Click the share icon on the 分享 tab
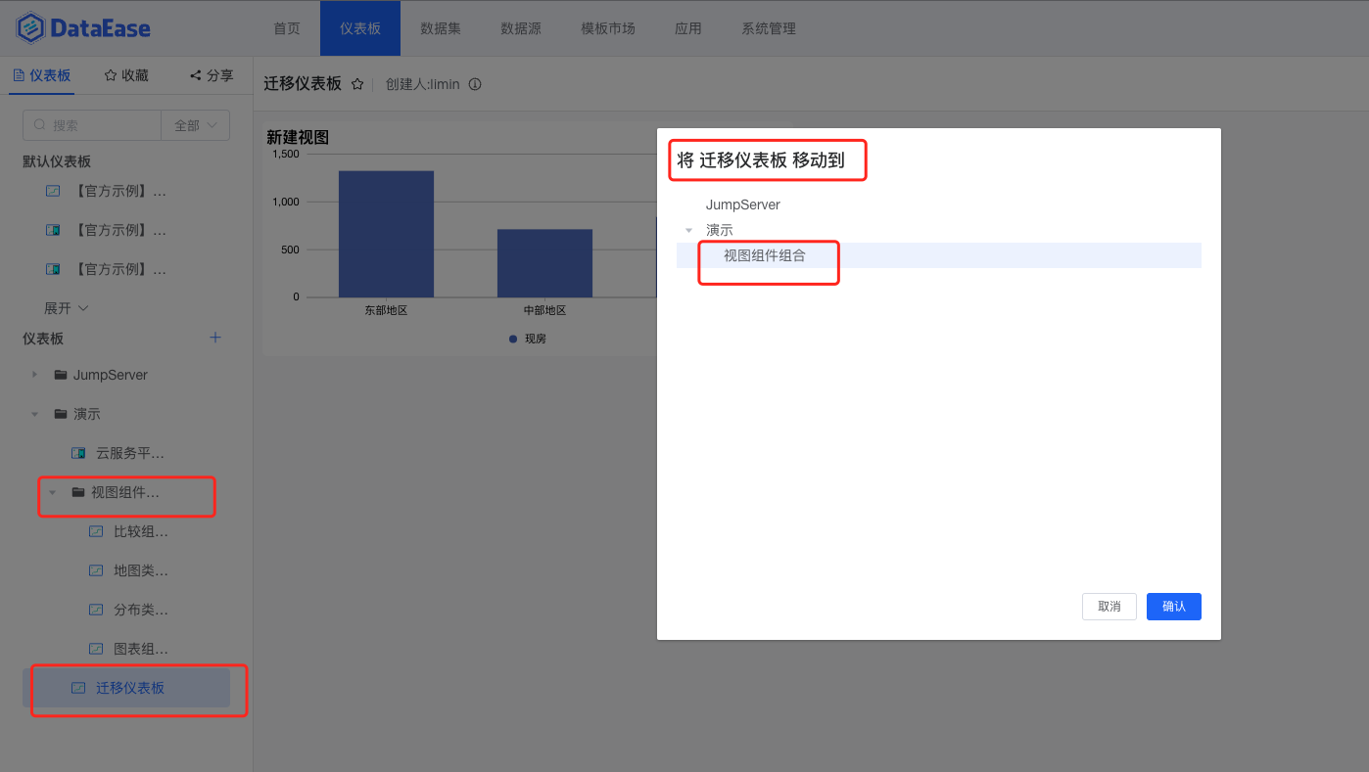This screenshot has height=772, width=1369. coord(195,74)
